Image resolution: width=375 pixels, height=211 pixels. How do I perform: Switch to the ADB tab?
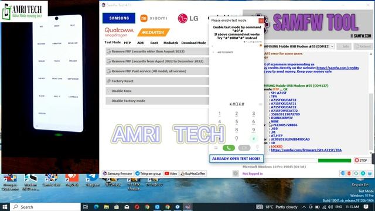[x=141, y=43]
